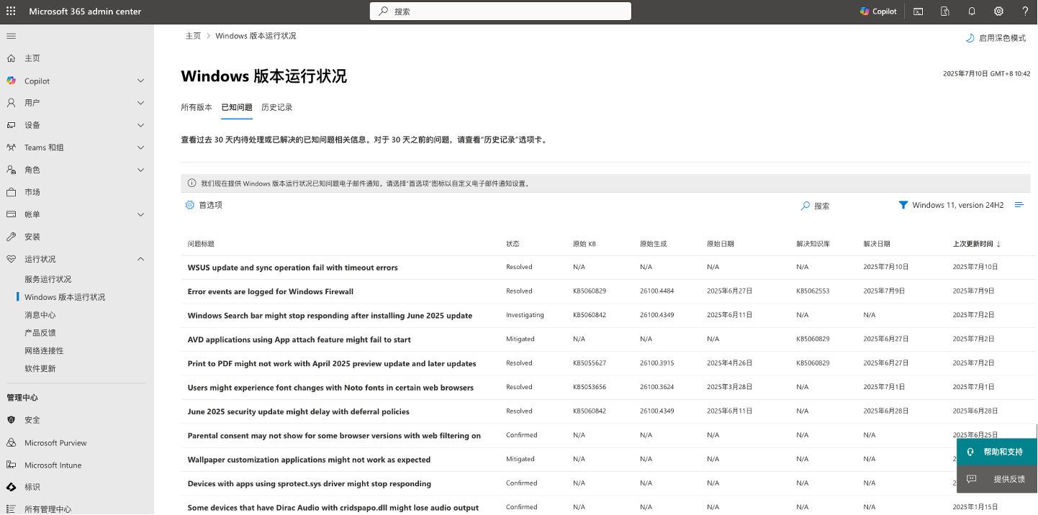Collapse the 运行状况 section chevron
The image size is (1038, 515).
(x=141, y=259)
